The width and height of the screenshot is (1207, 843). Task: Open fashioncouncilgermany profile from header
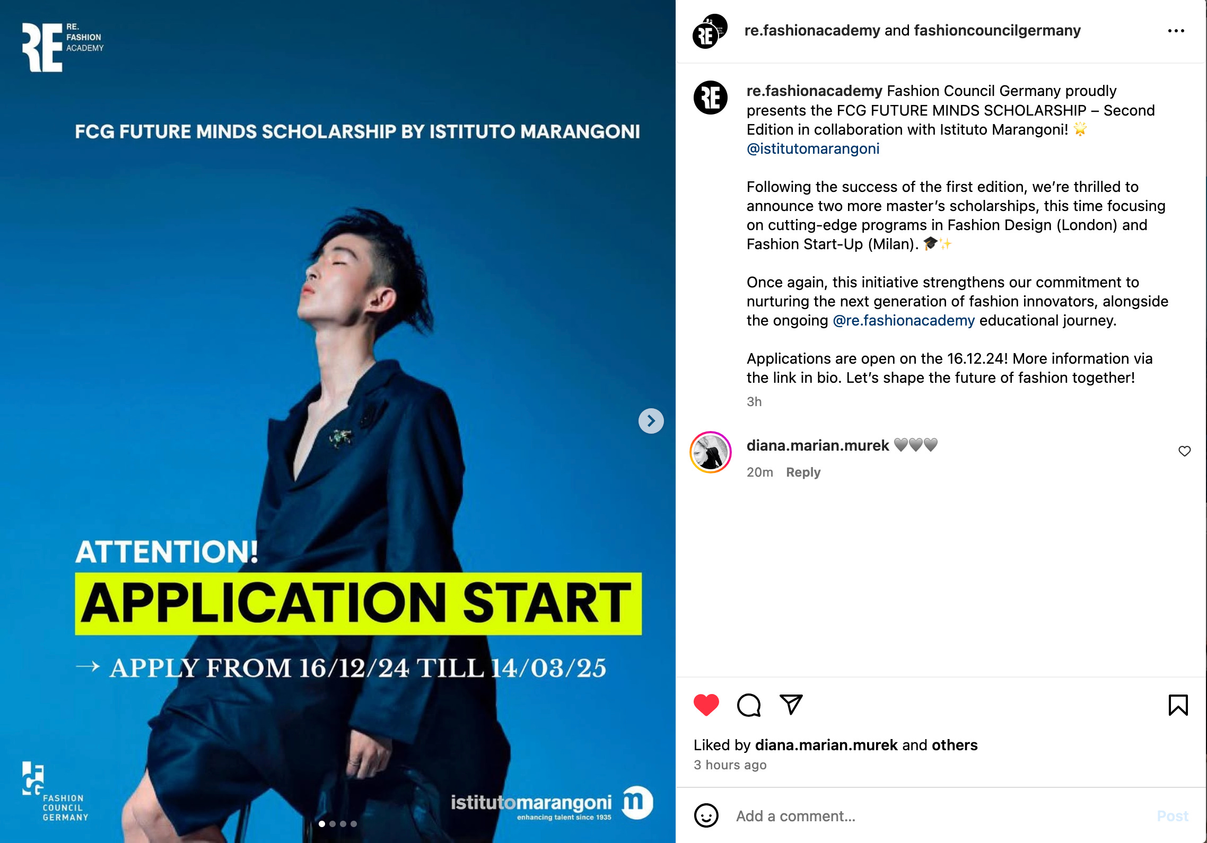tap(998, 30)
